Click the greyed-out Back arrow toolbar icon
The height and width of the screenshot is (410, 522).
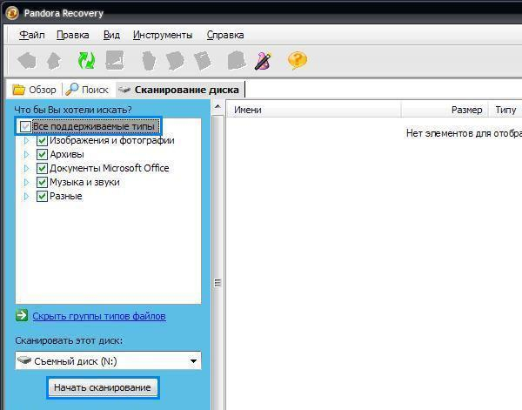click(27, 61)
